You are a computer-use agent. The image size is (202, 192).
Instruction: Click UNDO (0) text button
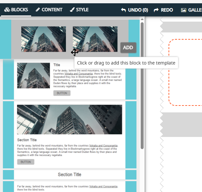pyautogui.click(x=138, y=10)
